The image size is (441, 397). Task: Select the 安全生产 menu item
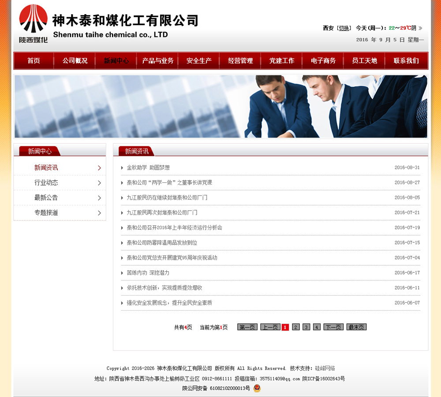[x=199, y=61]
